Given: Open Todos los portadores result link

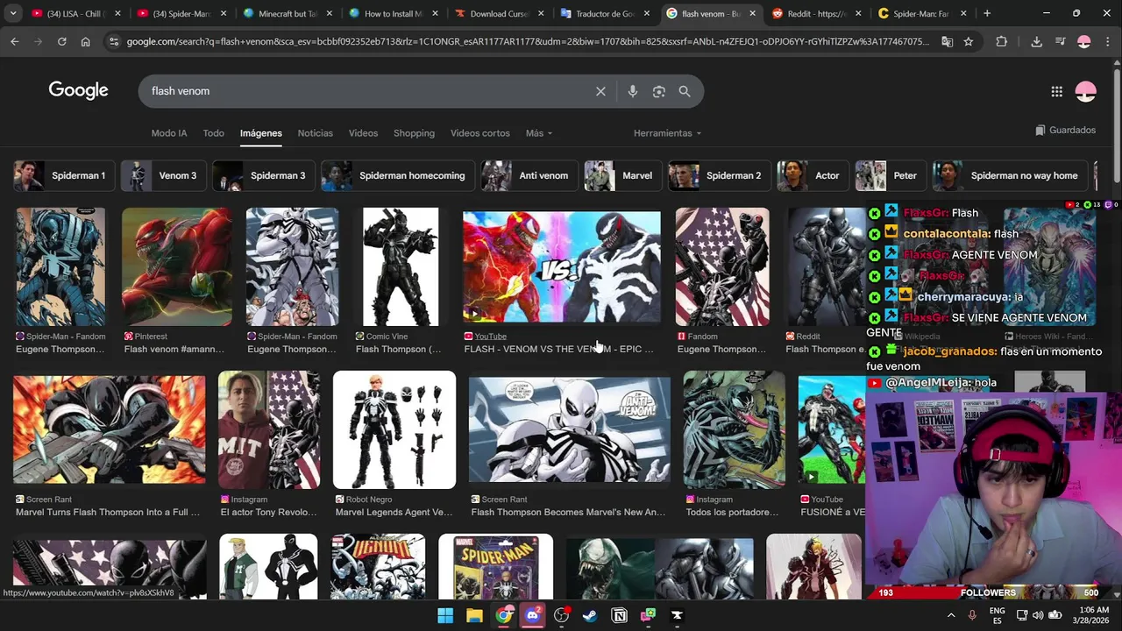Looking at the screenshot, I should [x=732, y=512].
